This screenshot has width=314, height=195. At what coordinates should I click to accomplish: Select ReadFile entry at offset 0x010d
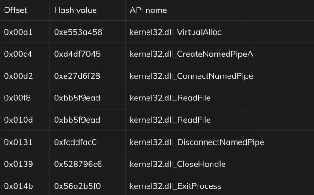pyautogui.click(x=170, y=120)
